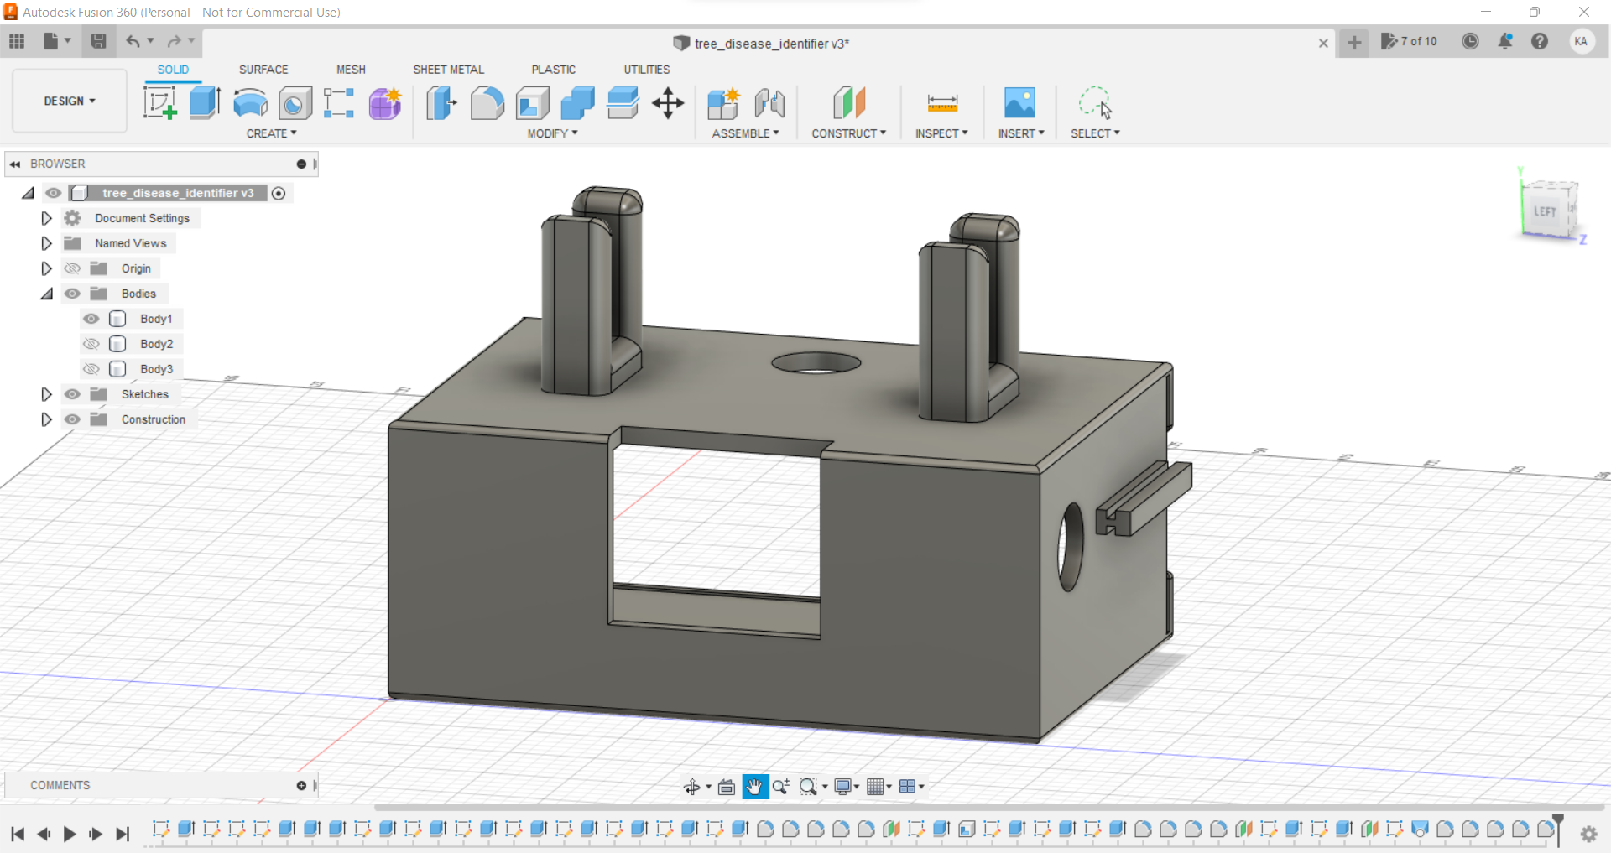The height and width of the screenshot is (853, 1611).
Task: Click the Save icon
Action: coord(98,41)
